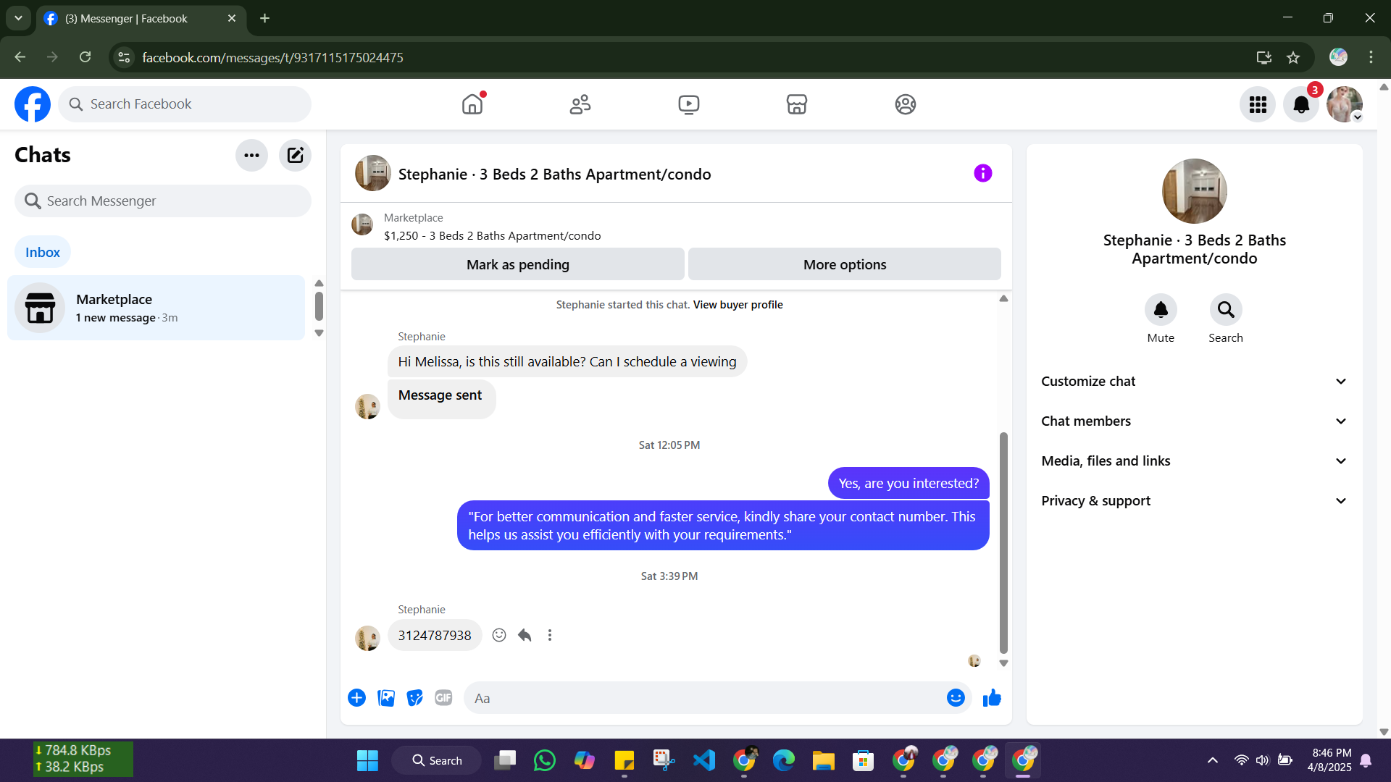Mute this conversation

pos(1161,310)
